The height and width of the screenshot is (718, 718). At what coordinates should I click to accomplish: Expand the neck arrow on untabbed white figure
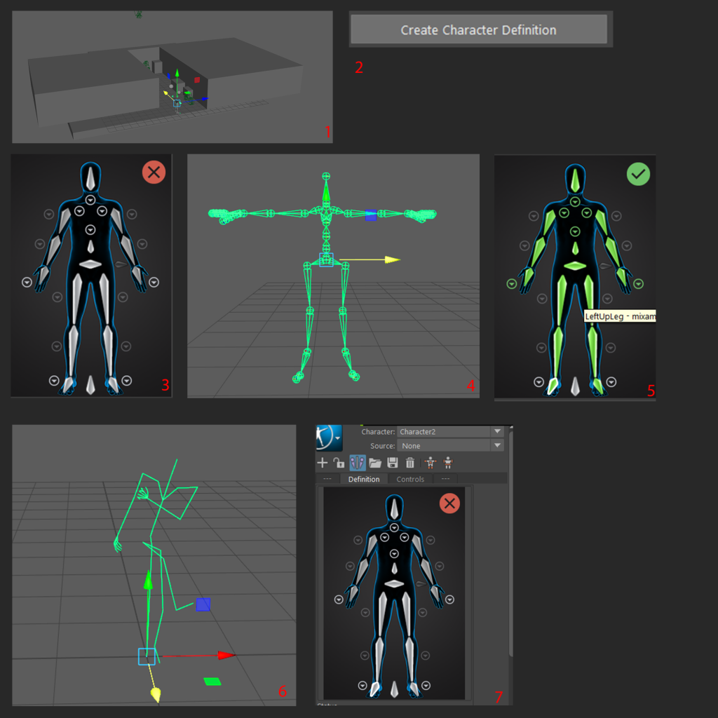point(90,200)
